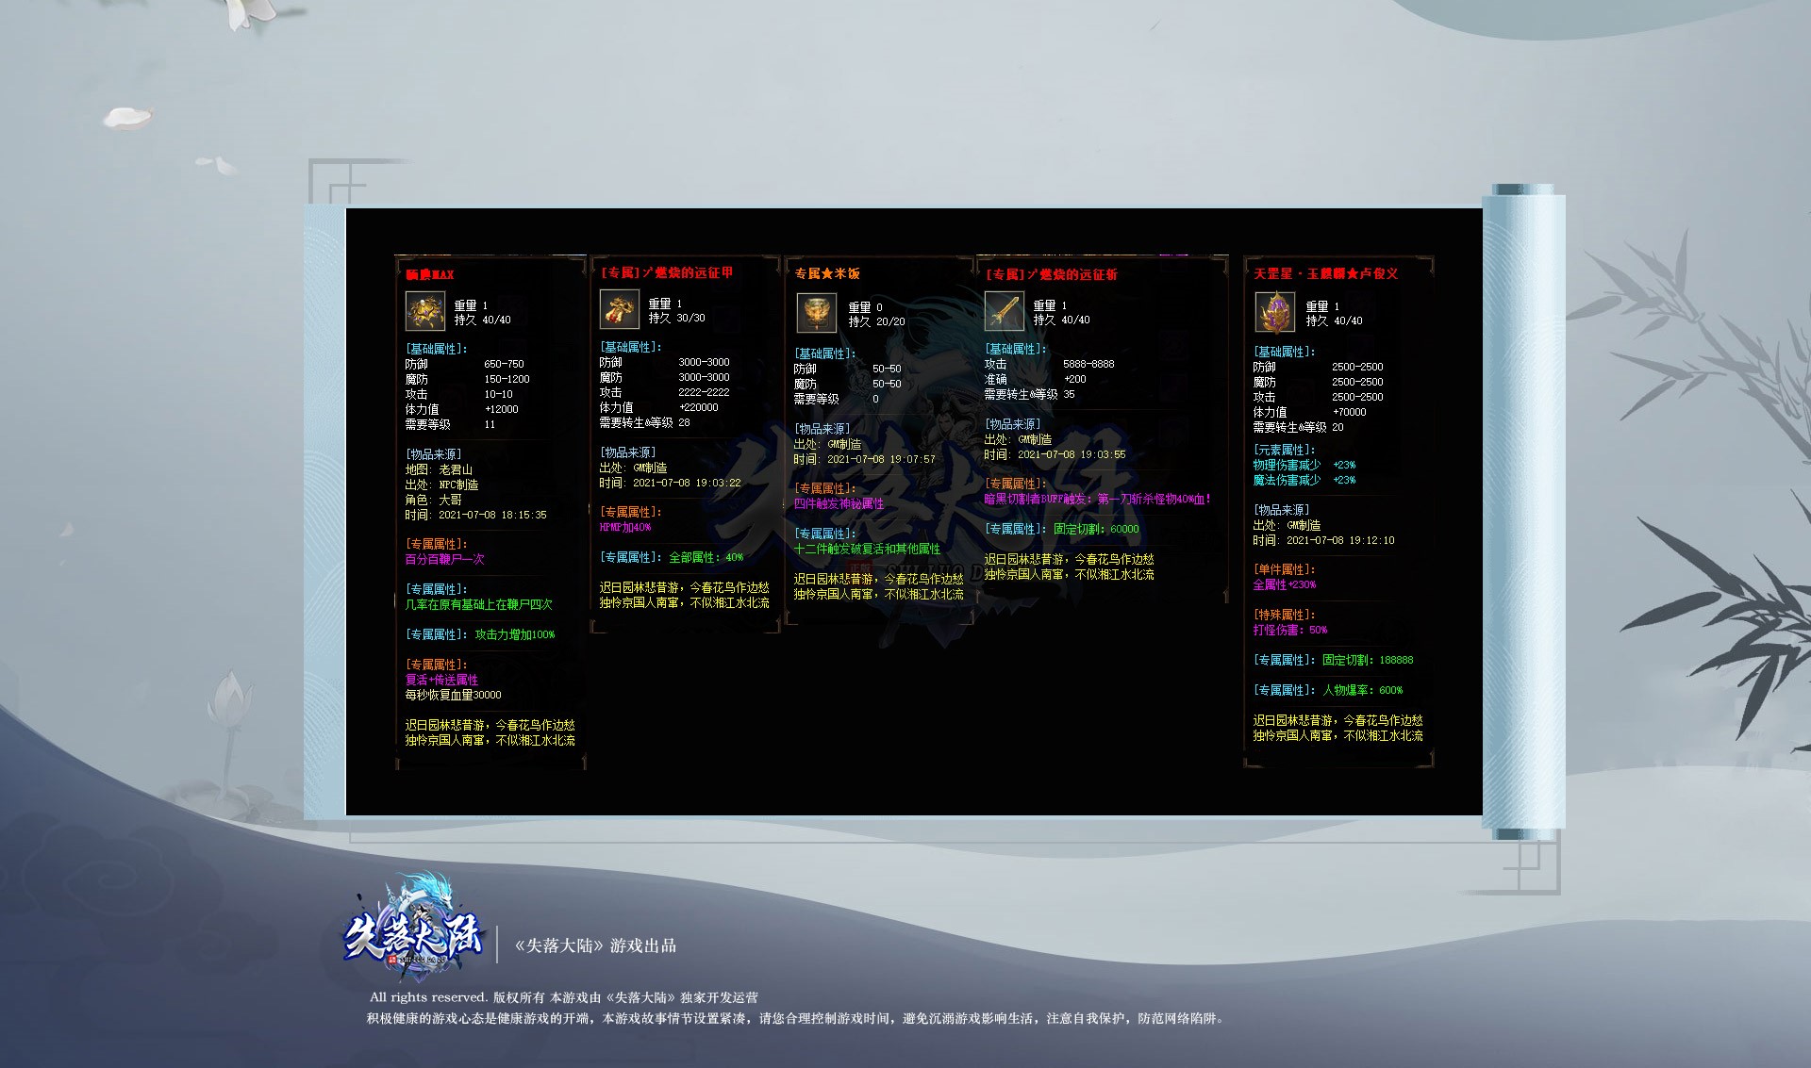Open the [专属]燃烧的远征甲 item title

pos(667,272)
